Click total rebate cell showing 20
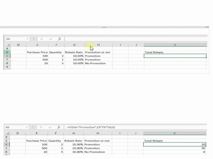This screenshot has height=159, width=213. pyautogui.click(x=174, y=144)
